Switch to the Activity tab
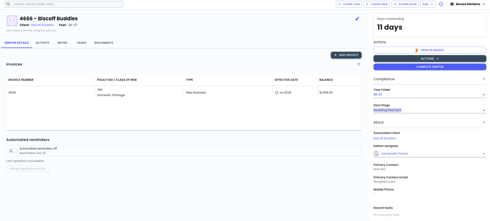This screenshot has height=221, width=490. (x=42, y=43)
